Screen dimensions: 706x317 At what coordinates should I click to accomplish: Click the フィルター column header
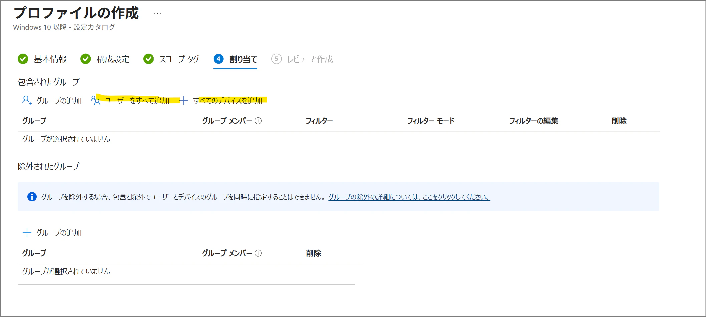319,121
